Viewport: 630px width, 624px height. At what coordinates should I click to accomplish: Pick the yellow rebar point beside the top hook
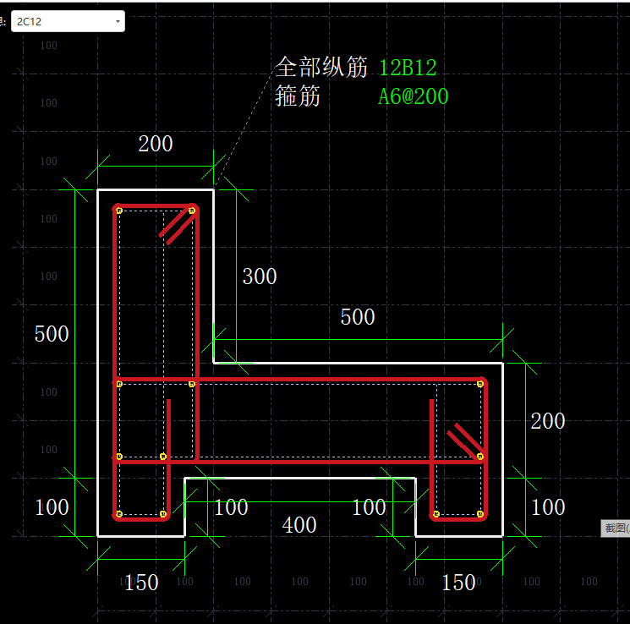tap(192, 211)
